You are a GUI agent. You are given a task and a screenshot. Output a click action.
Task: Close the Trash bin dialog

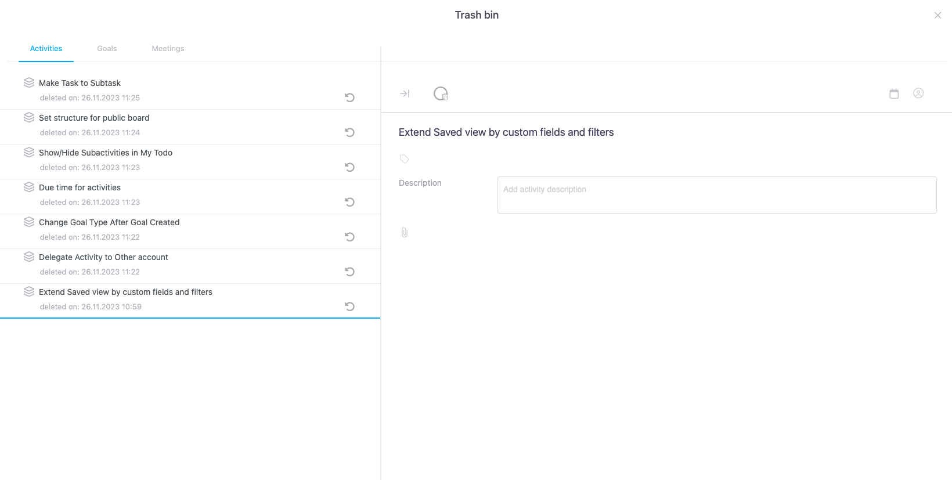[x=937, y=16]
